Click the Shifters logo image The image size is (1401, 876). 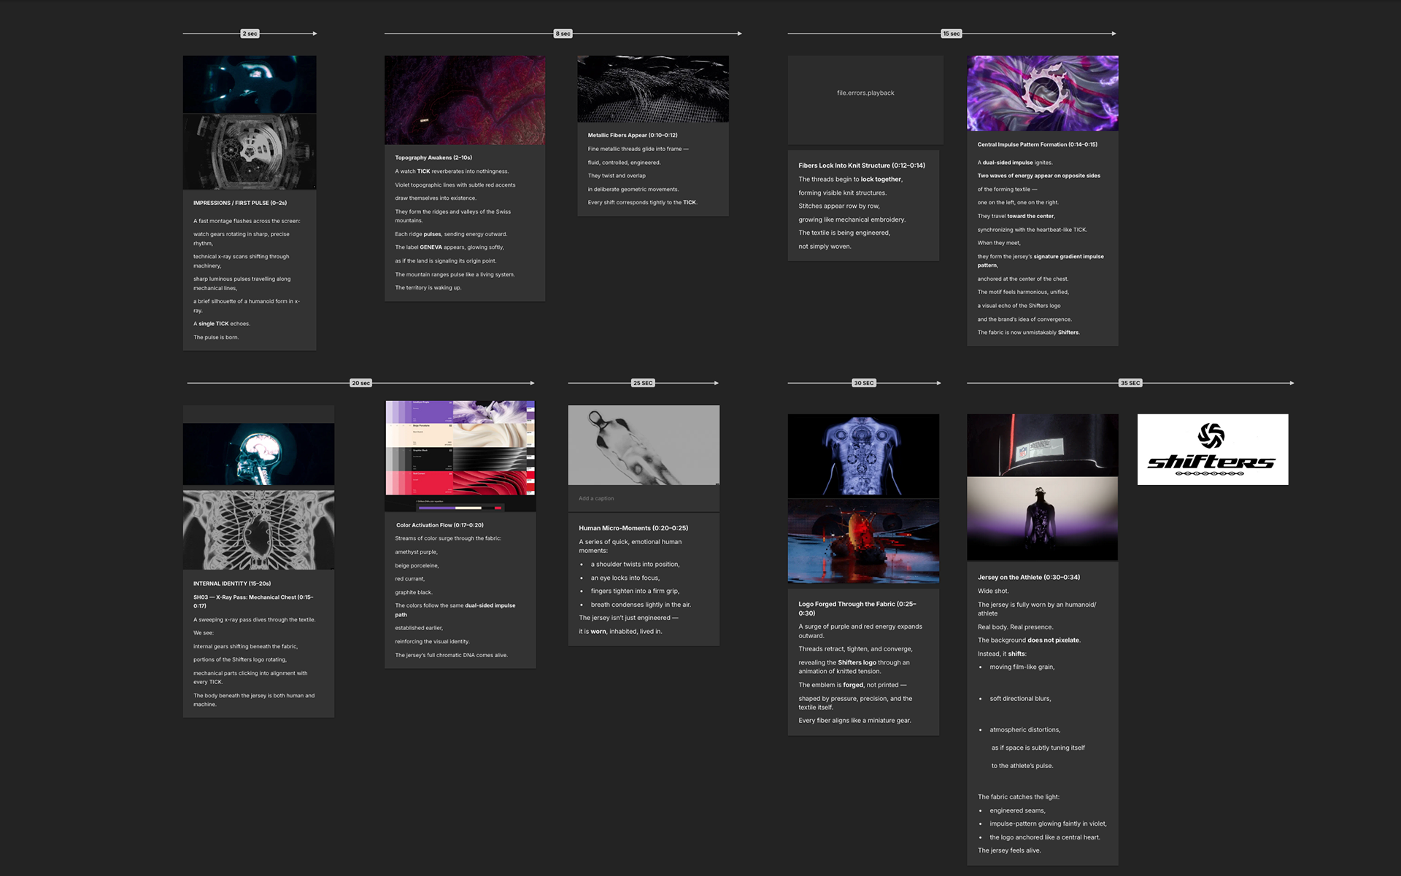tap(1212, 449)
